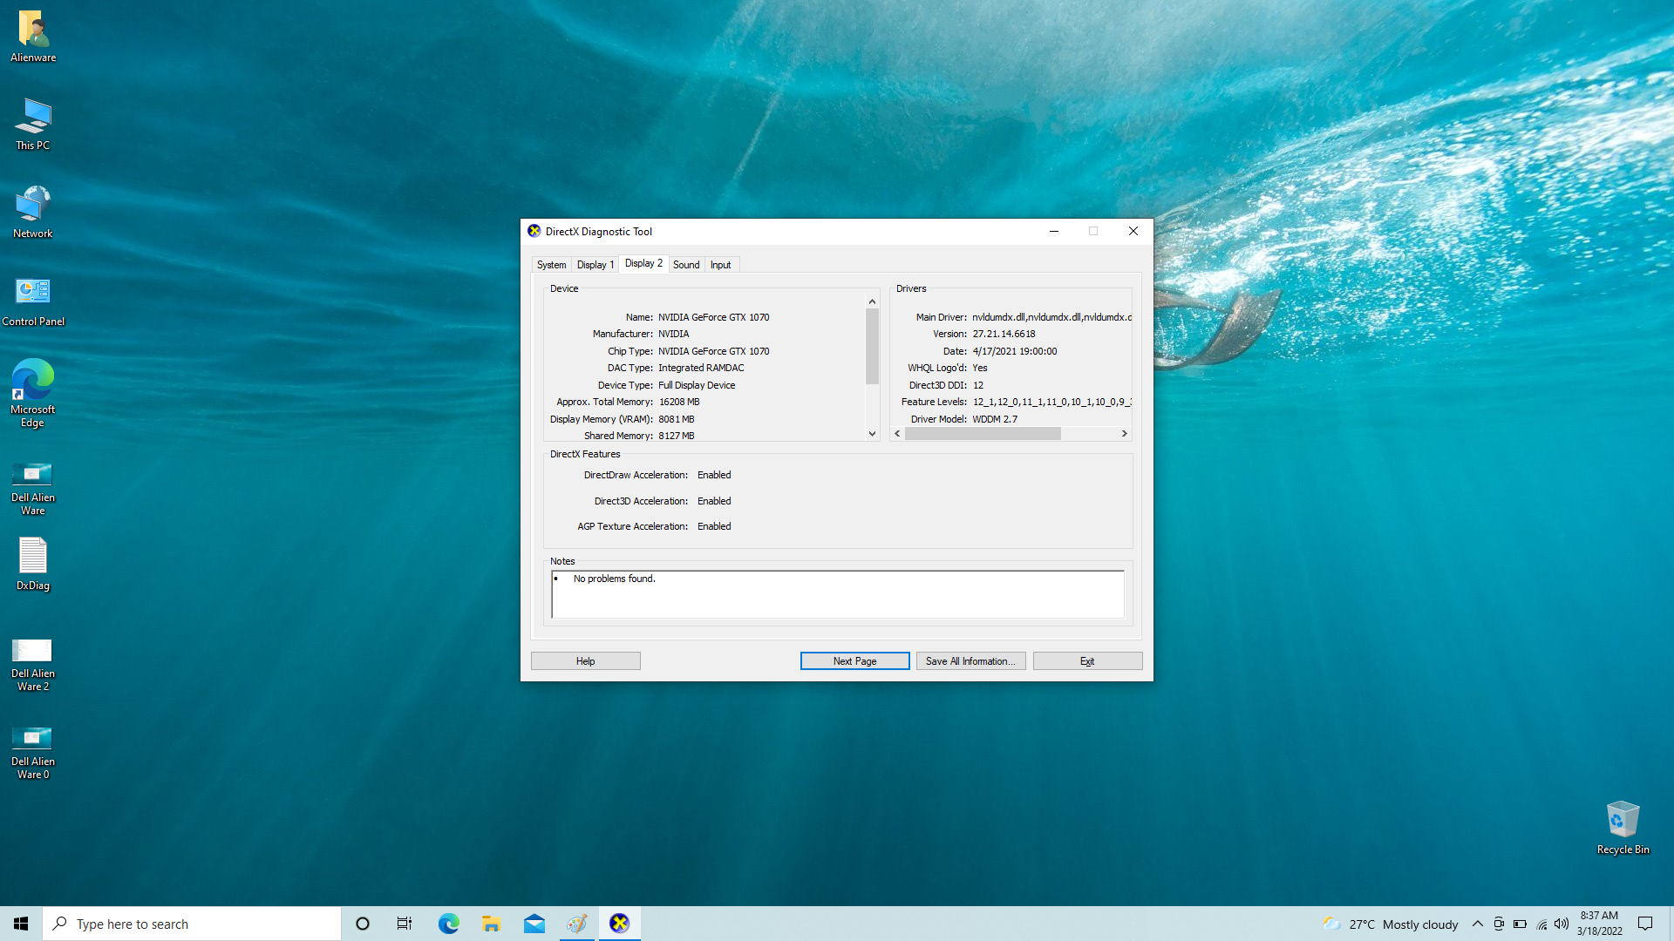Image resolution: width=1674 pixels, height=941 pixels.
Task: Select the Sound tab
Action: [686, 264]
